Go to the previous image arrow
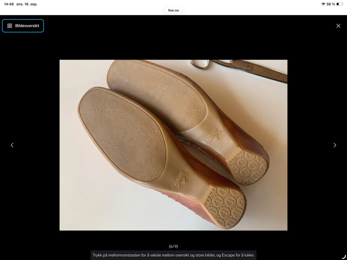This screenshot has width=347, height=260. coord(12,145)
